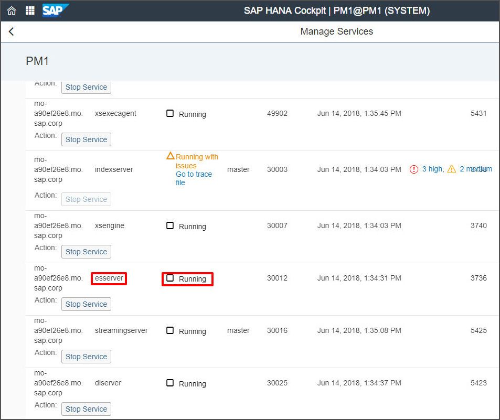Stop the streamingserver service

[x=86, y=357]
